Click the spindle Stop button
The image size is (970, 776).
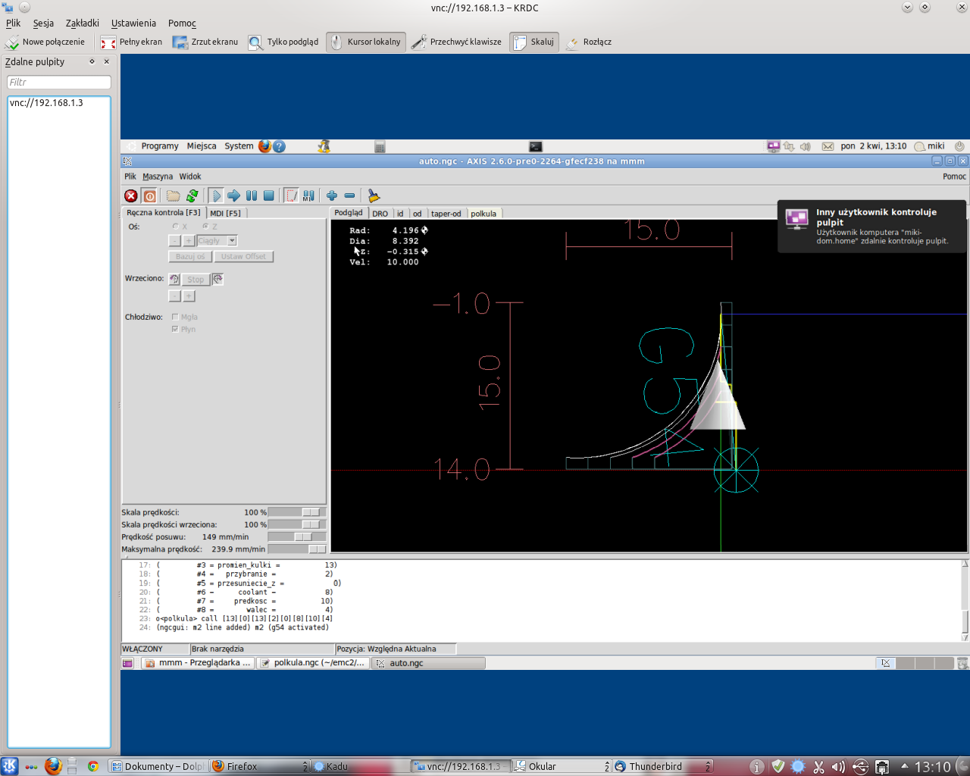click(x=196, y=279)
